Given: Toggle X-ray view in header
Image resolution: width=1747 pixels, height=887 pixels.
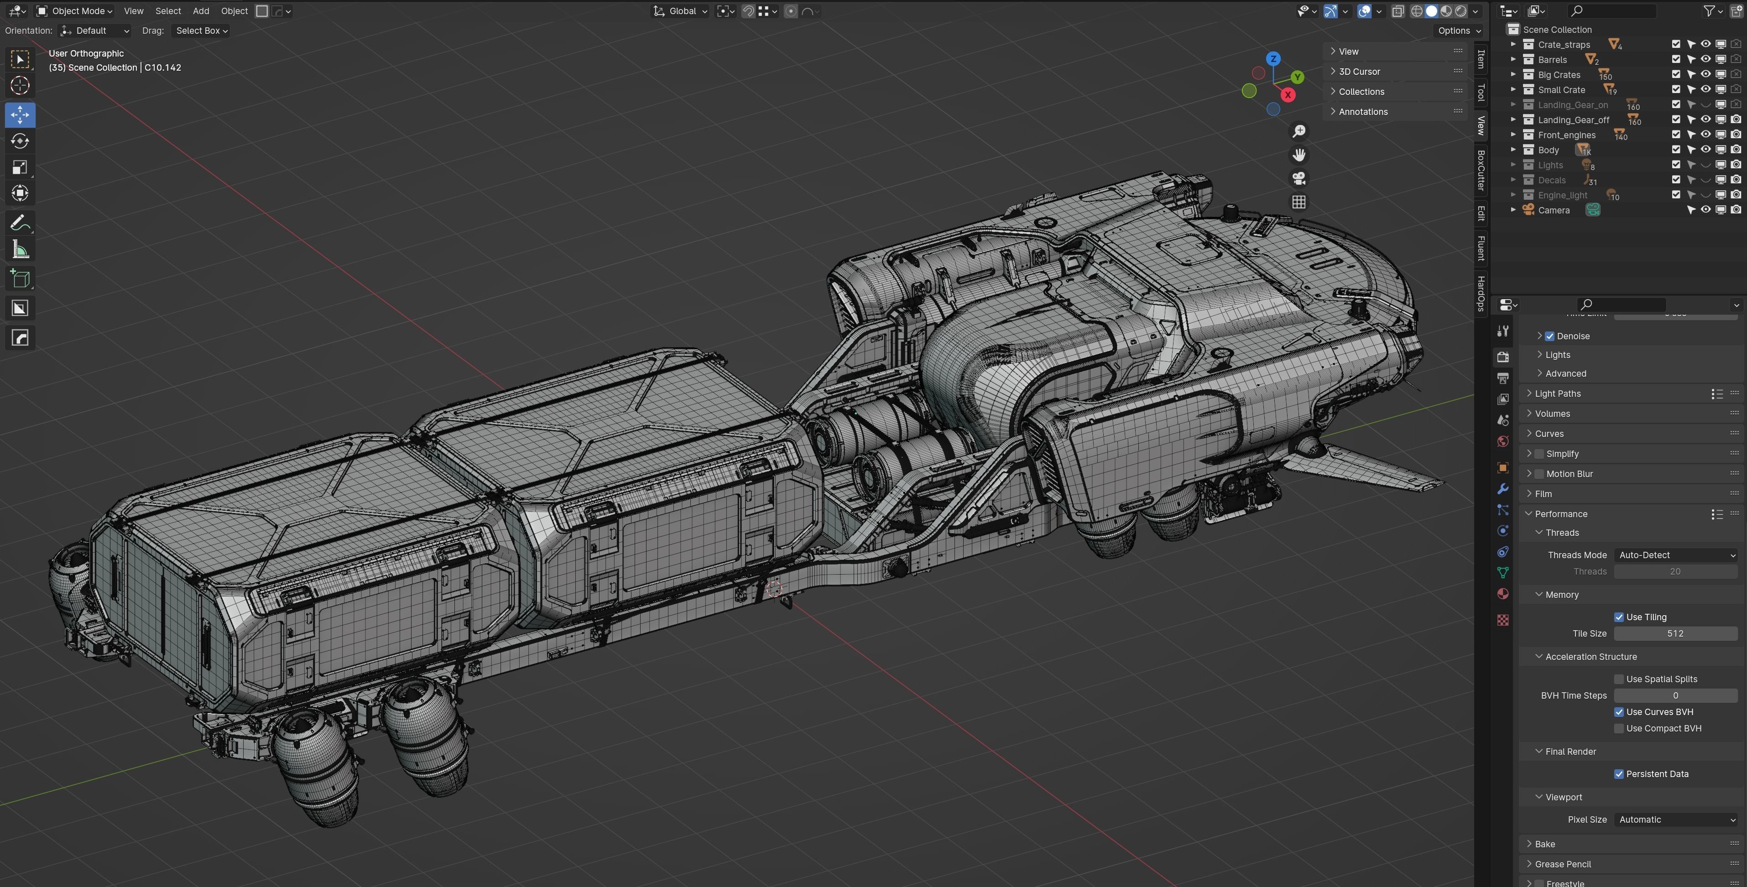Looking at the screenshot, I should pos(1398,11).
